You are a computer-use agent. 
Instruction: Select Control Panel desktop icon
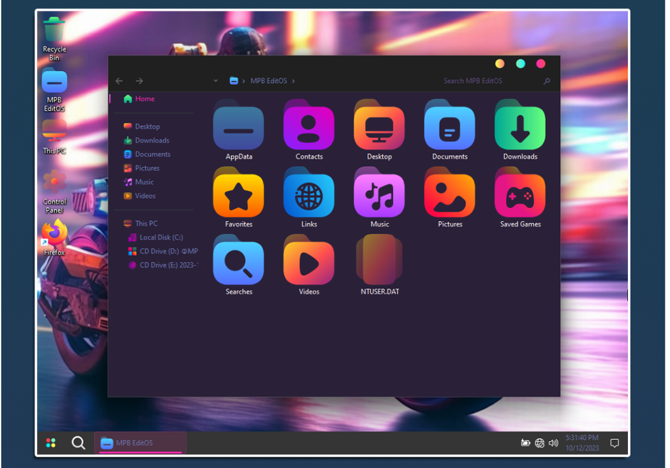(x=54, y=192)
